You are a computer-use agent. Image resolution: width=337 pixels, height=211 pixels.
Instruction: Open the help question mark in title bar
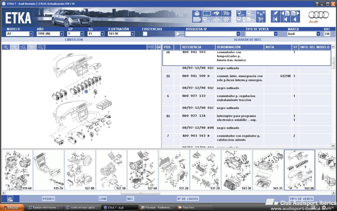click(x=317, y=4)
